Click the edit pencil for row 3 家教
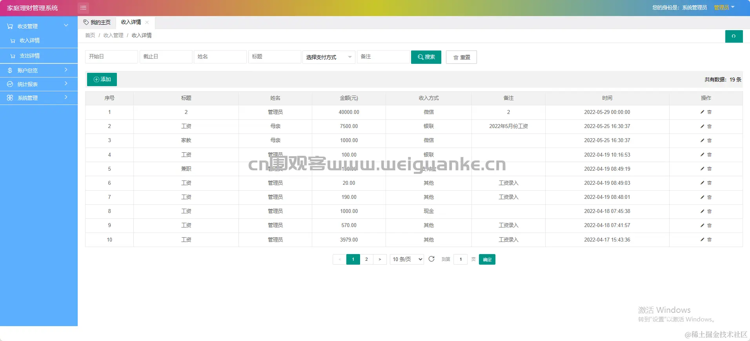This screenshot has height=341, width=750. (x=702, y=140)
